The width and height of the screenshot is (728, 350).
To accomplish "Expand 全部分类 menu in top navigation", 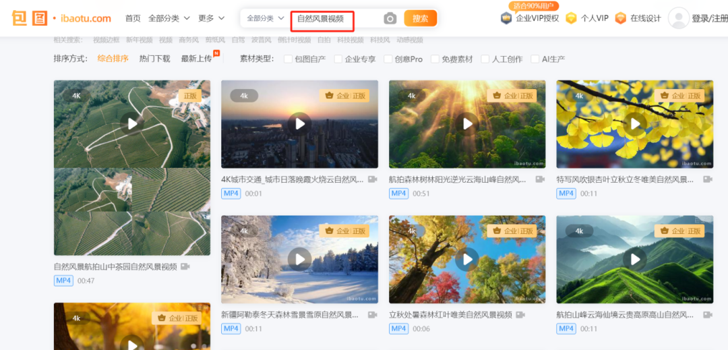I will [169, 19].
